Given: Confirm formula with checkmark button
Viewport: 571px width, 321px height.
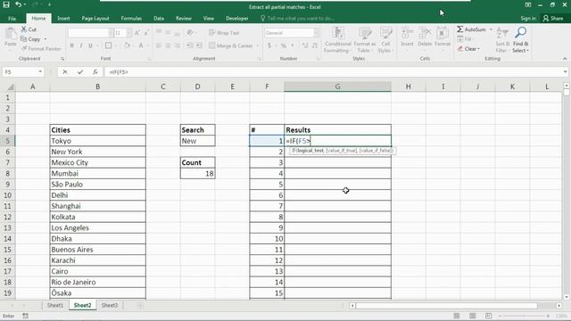Looking at the screenshot, I should pos(80,72).
